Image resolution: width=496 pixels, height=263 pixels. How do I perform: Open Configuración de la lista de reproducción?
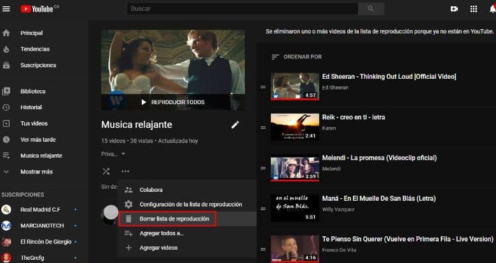click(x=187, y=205)
